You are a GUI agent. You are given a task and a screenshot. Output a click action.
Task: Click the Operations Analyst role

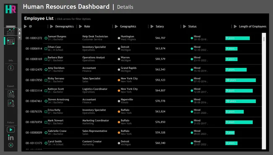pyautogui.click(x=94, y=57)
